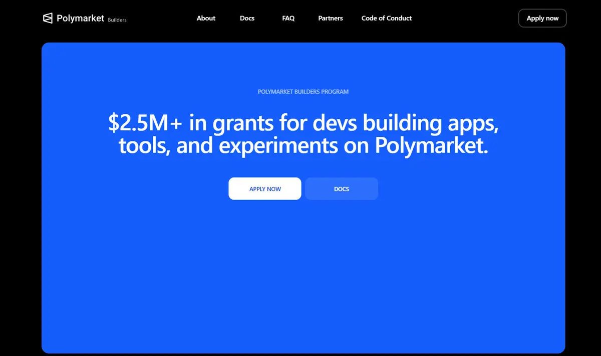Viewport: 601px width, 356px height.
Task: Click the small Builders label beside logo
Action: pos(117,20)
